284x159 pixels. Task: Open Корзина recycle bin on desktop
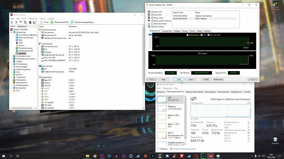275,140
